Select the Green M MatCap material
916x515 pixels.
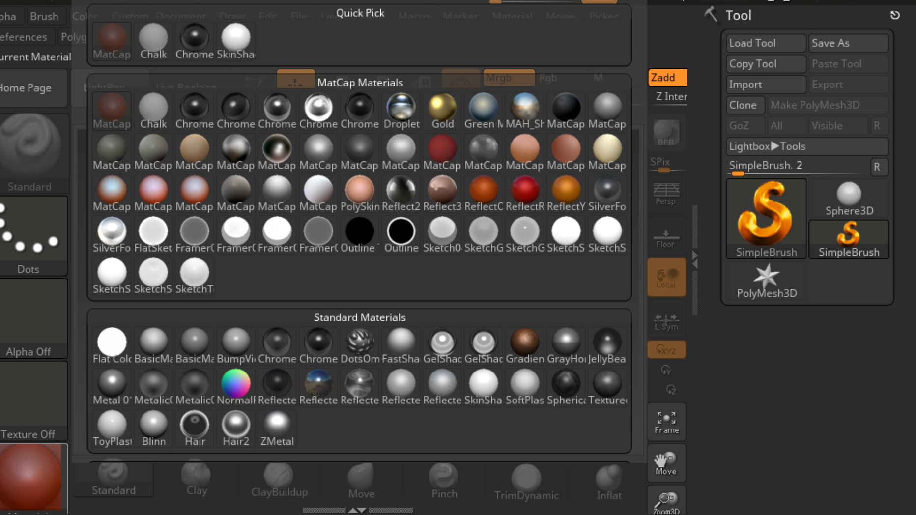(x=484, y=111)
